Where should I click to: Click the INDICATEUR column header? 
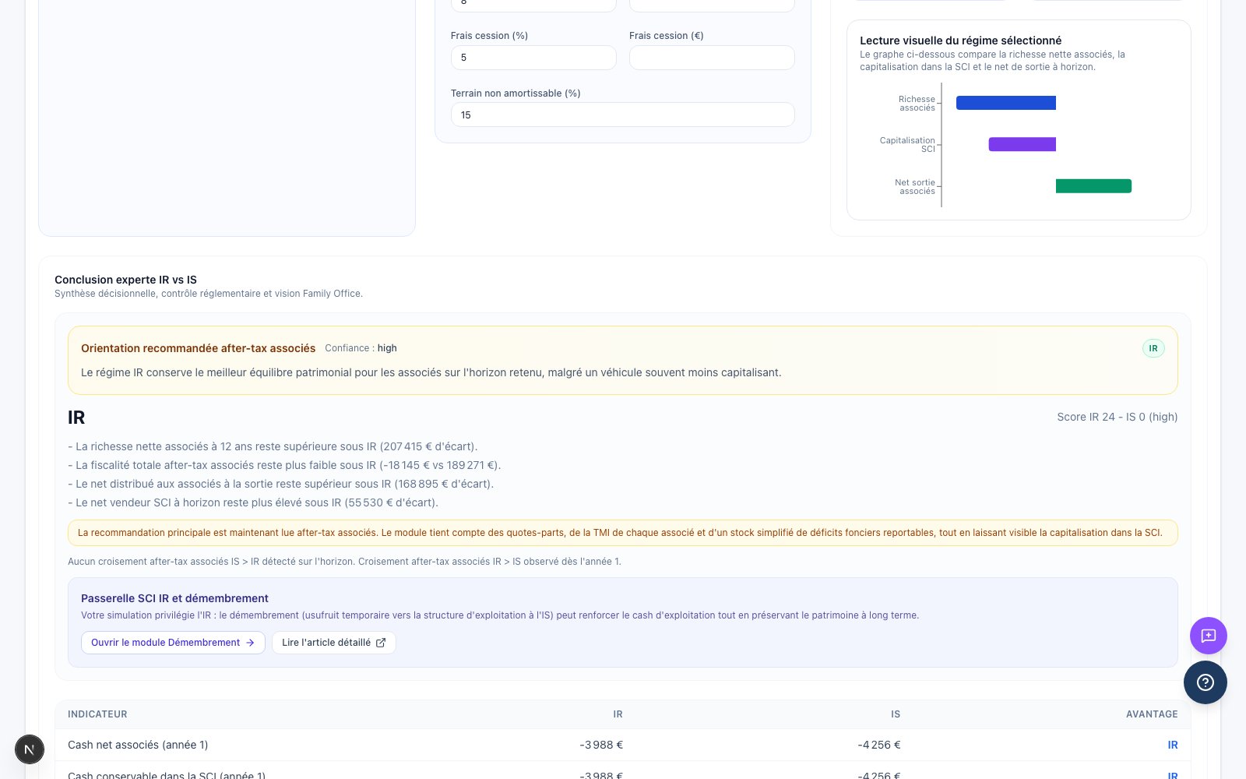point(97,714)
